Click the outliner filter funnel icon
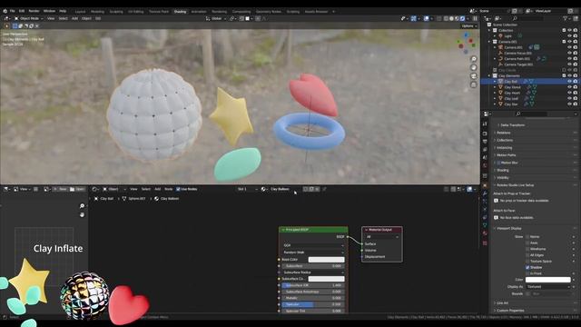Viewport: 581px width, 327px height. click(565, 18)
